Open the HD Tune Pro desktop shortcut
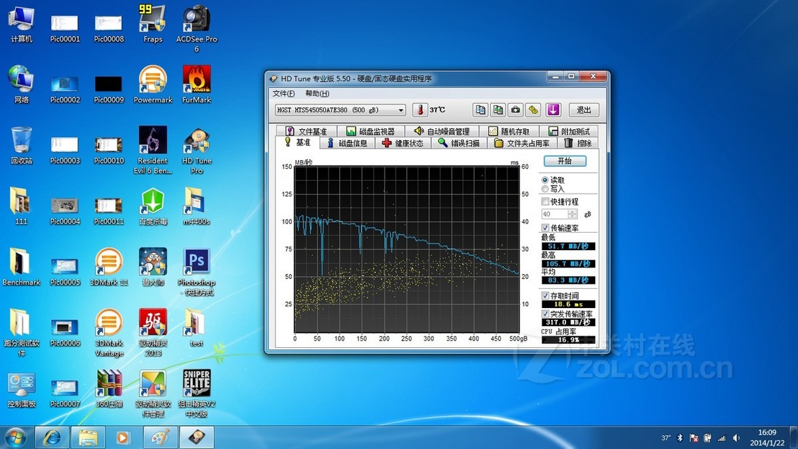 pos(197,150)
